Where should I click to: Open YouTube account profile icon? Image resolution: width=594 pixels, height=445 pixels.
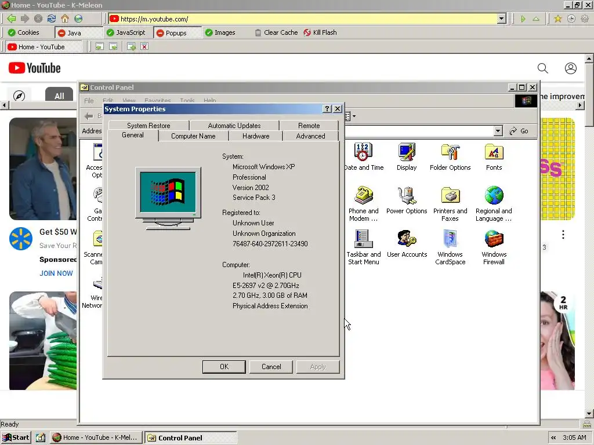pos(571,68)
